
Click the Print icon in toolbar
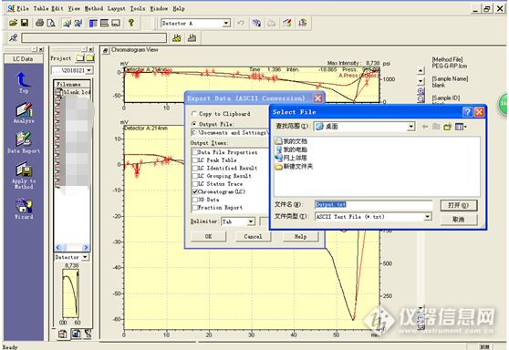39,23
